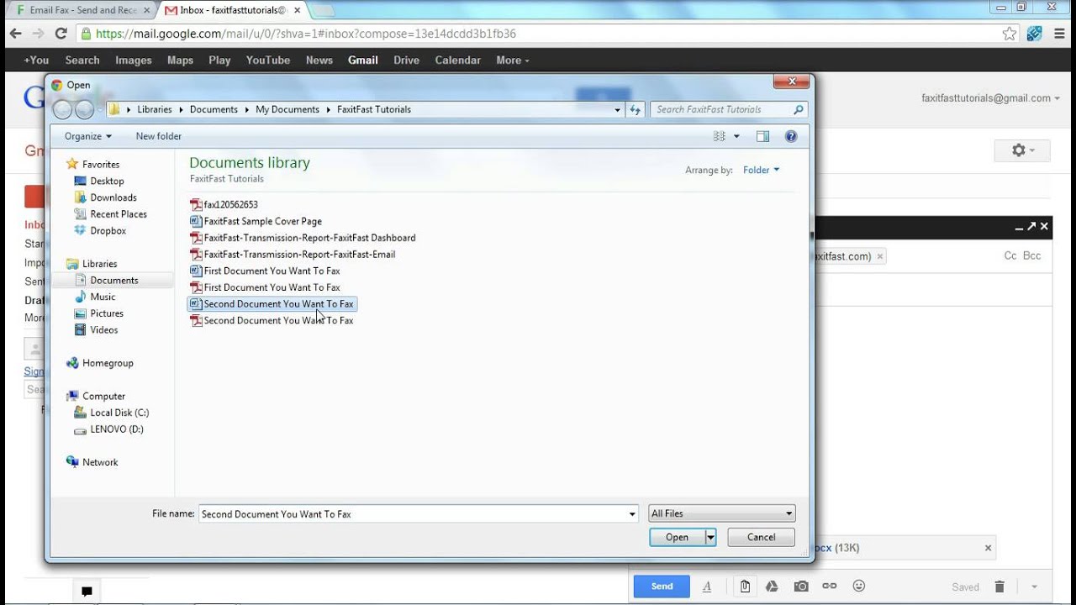Viewport: 1076px width, 605px height.
Task: Click the search magnifier in Open dialog
Action: tap(799, 109)
